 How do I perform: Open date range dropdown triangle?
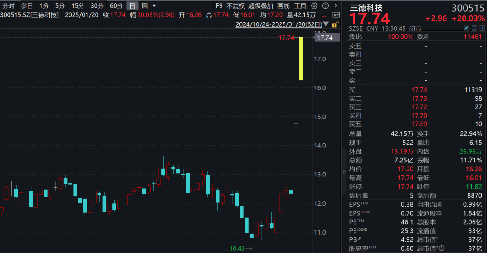[326, 24]
